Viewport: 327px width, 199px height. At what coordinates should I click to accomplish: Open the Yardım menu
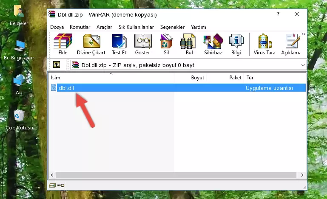pyautogui.click(x=198, y=27)
